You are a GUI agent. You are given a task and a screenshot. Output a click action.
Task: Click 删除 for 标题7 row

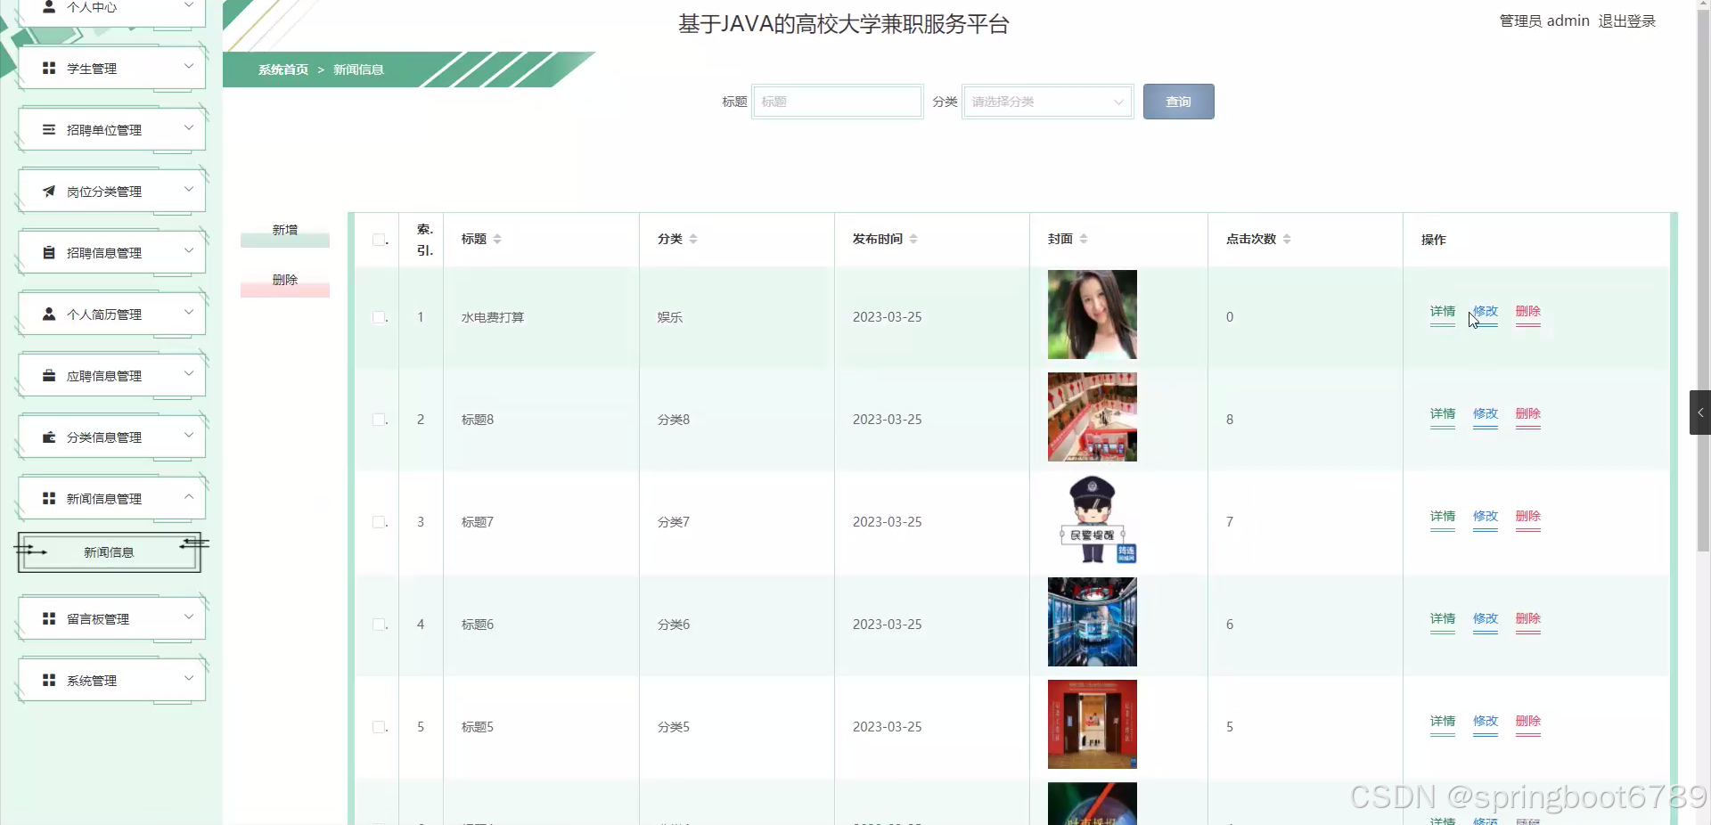point(1528,518)
